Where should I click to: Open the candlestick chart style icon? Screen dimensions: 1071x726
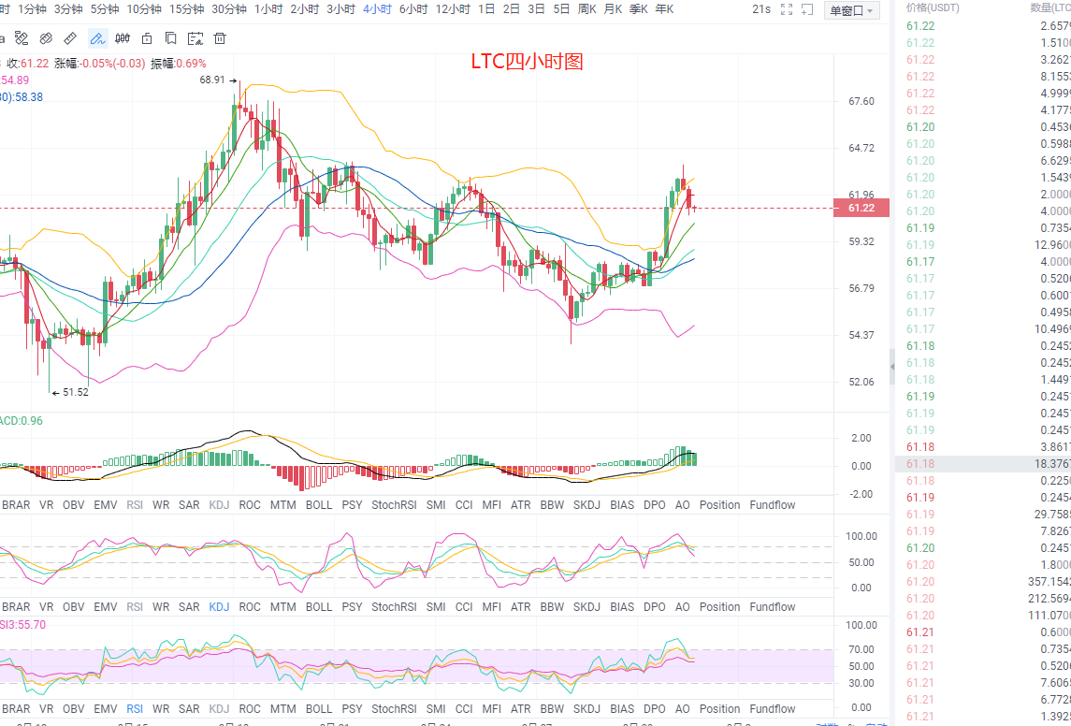click(x=123, y=38)
